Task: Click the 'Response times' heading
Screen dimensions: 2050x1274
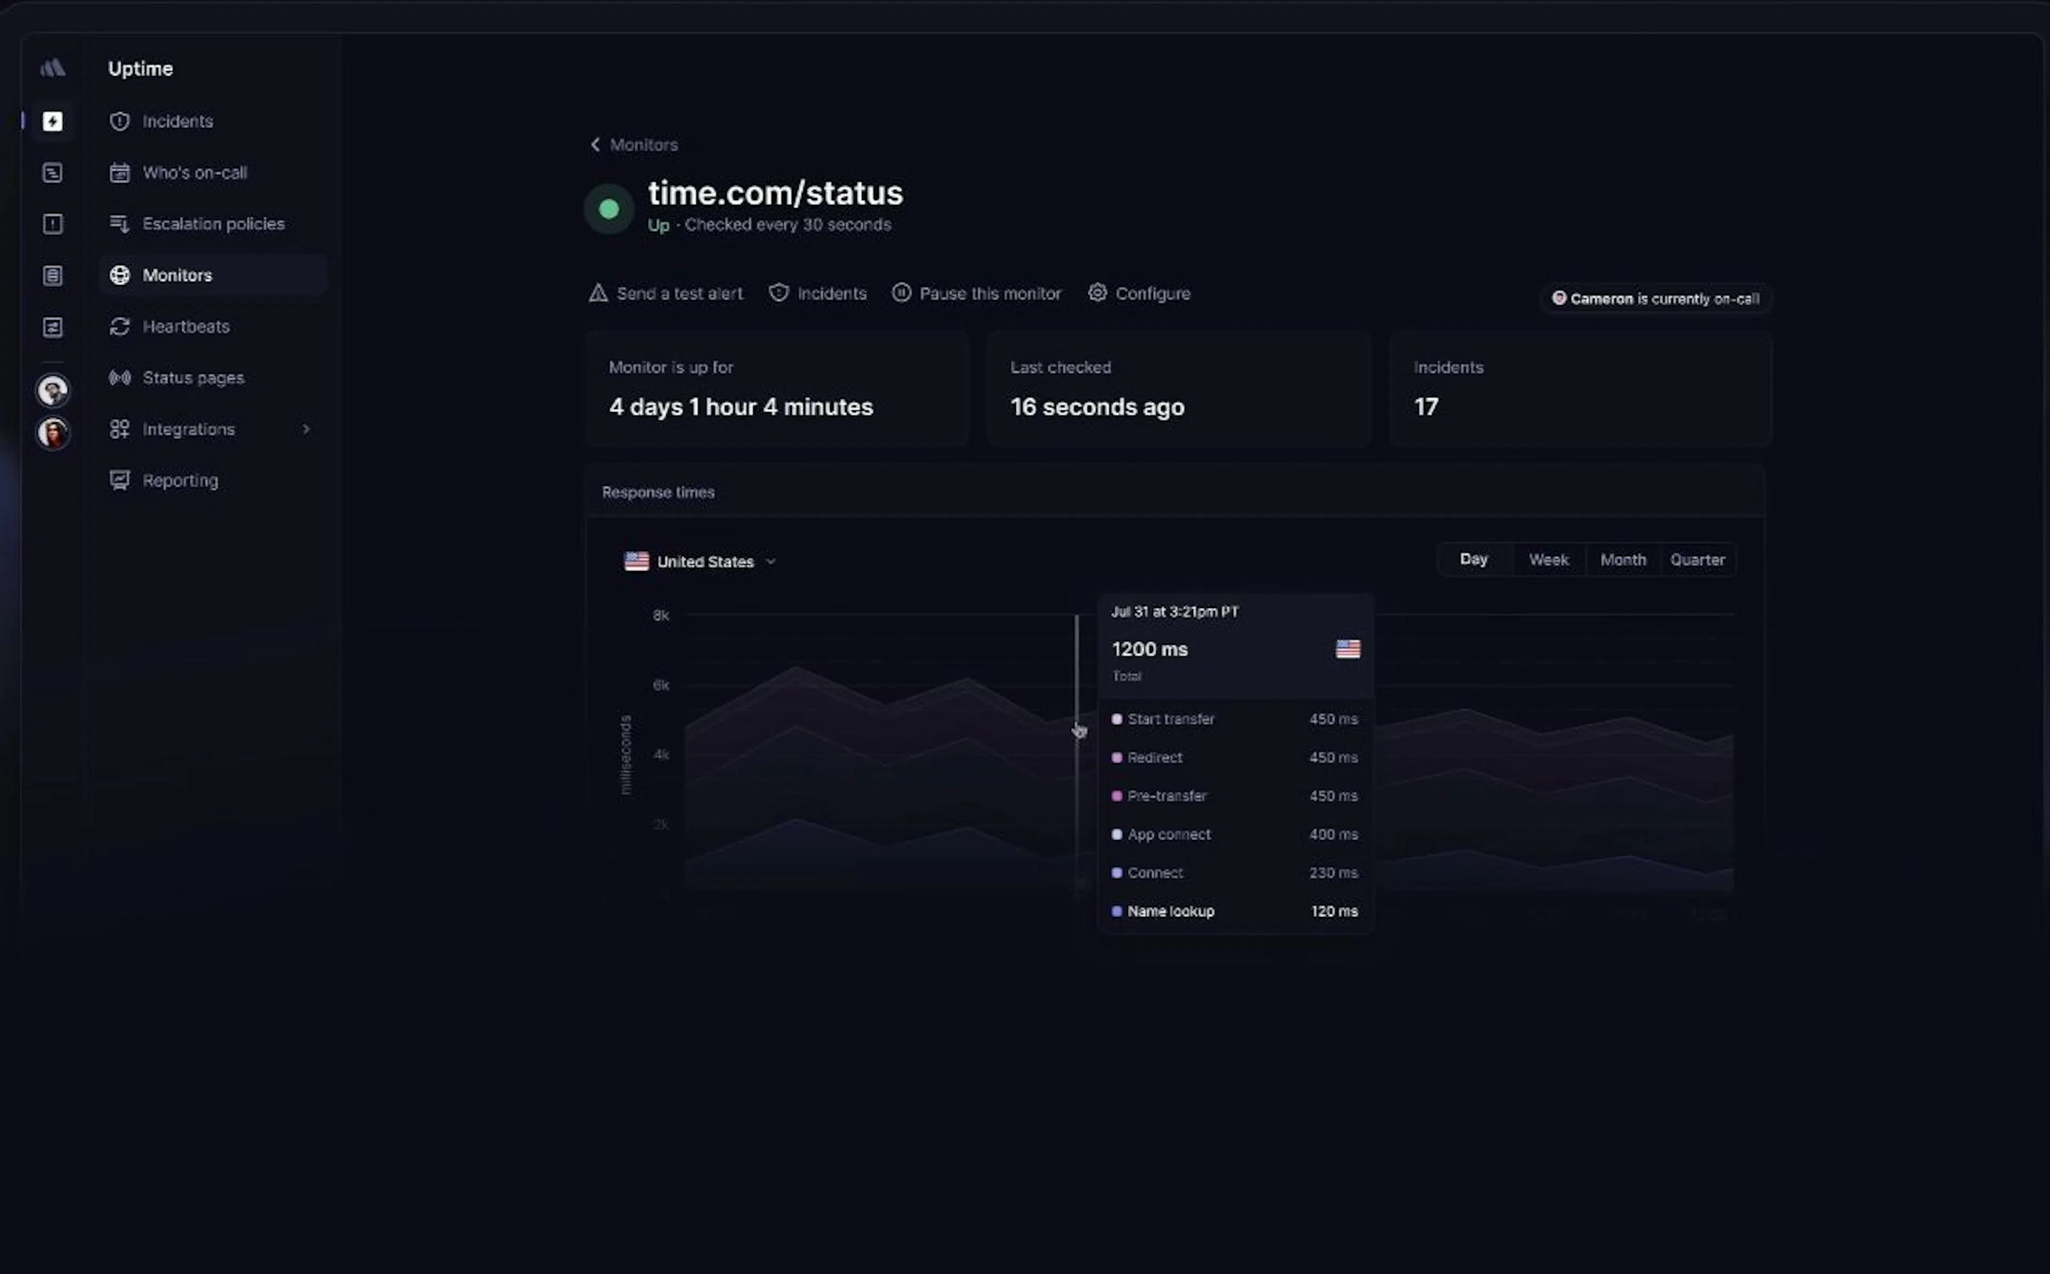Action: click(658, 493)
